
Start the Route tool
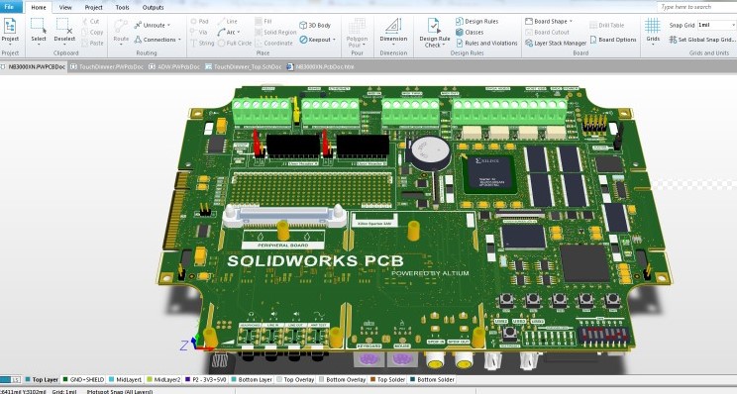[121, 31]
